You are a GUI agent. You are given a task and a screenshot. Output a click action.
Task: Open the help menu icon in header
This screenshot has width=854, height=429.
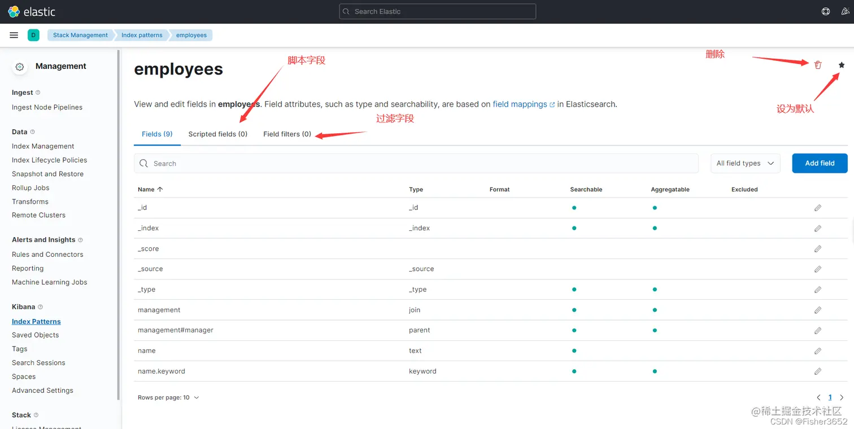(826, 11)
